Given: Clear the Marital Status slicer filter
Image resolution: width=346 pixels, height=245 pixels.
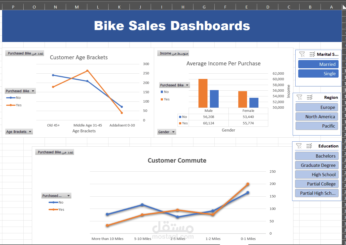Looking at the screenshot, I should (x=302, y=54).
